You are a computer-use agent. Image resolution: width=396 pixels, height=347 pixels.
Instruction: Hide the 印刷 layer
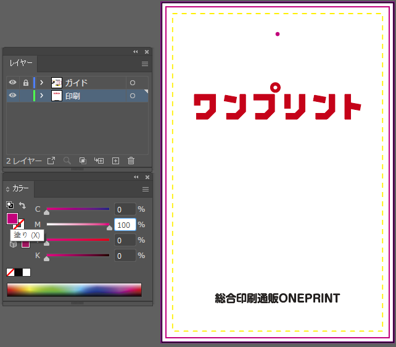coord(12,96)
